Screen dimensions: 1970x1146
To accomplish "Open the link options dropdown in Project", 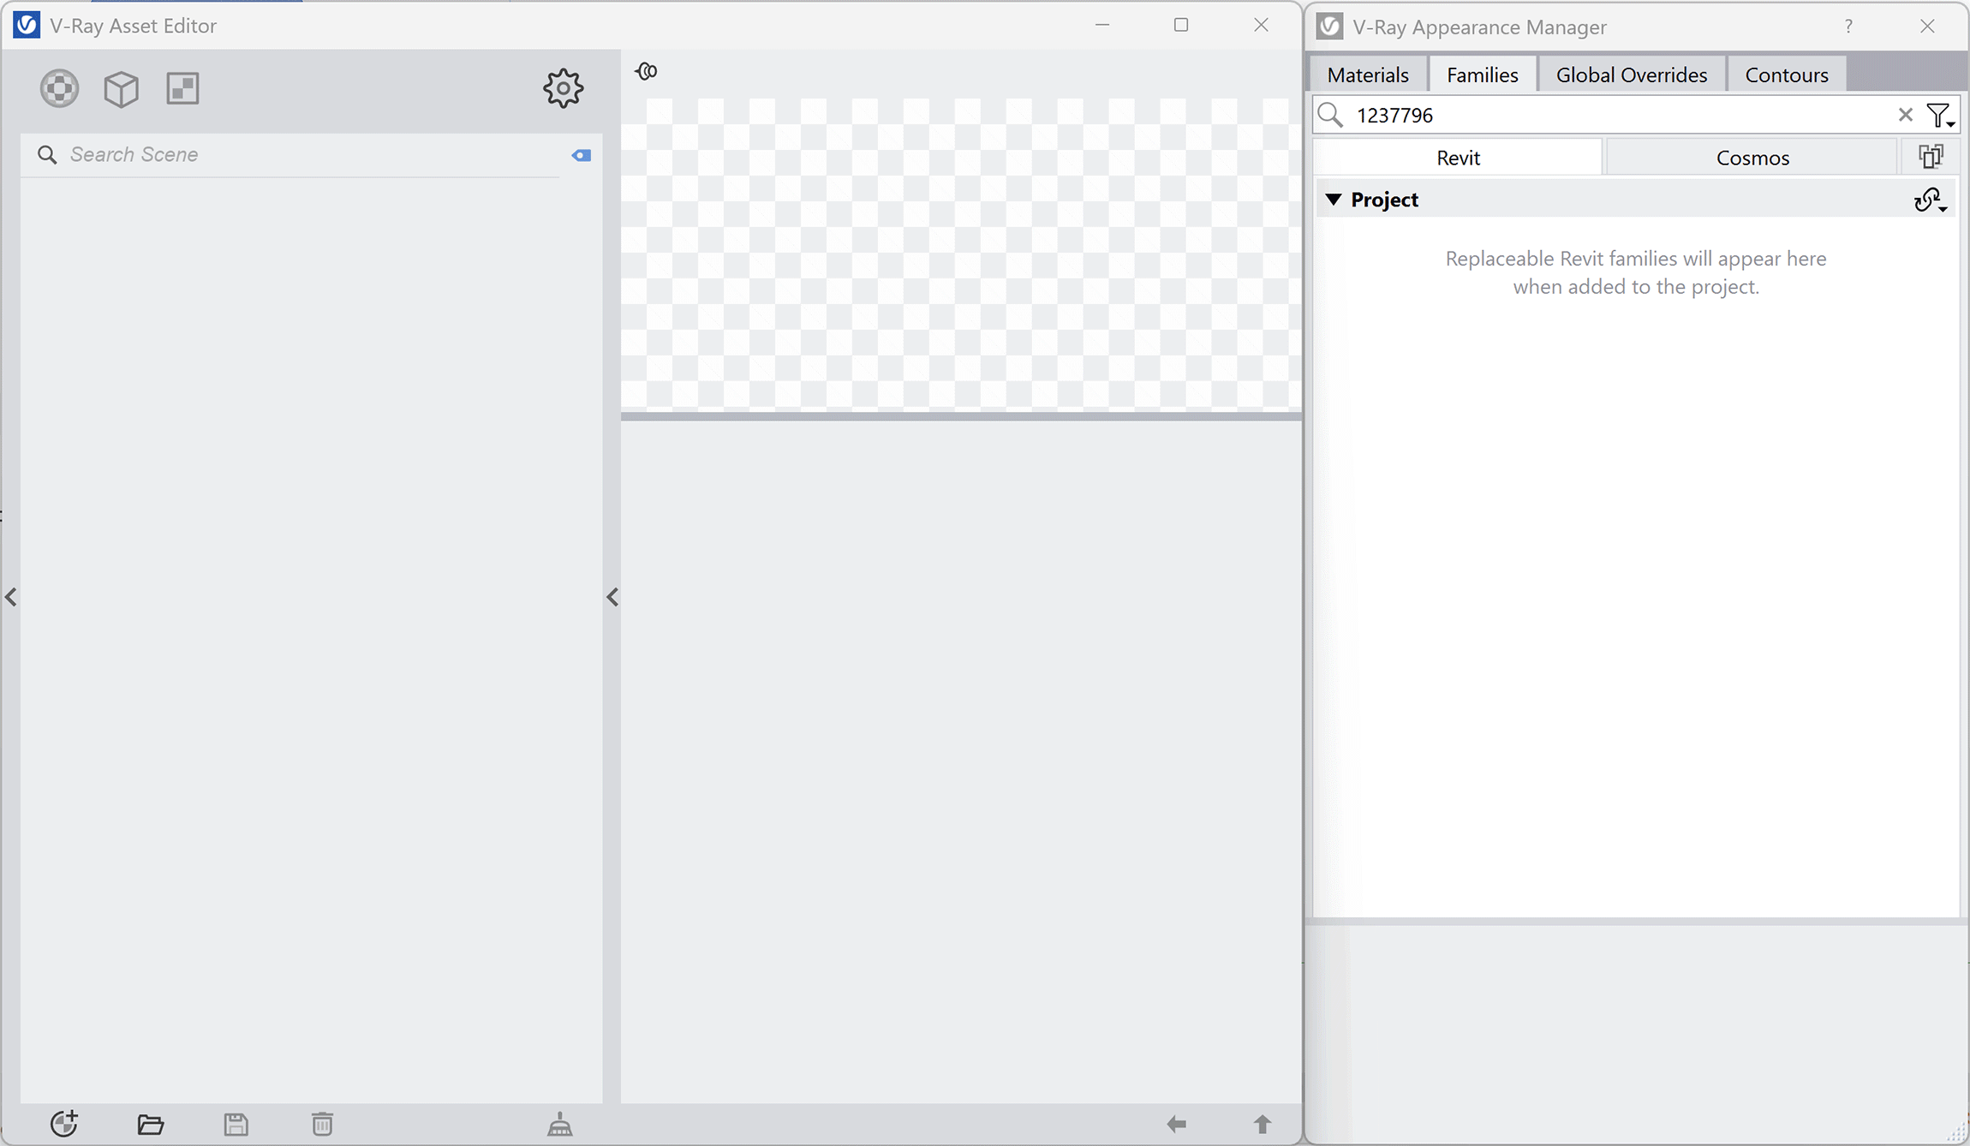I will (x=1931, y=200).
